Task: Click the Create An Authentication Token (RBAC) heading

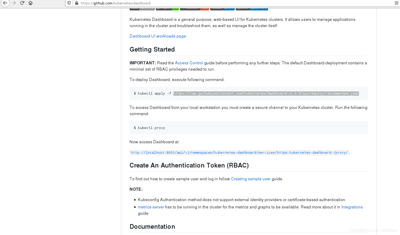Action: (x=189, y=165)
